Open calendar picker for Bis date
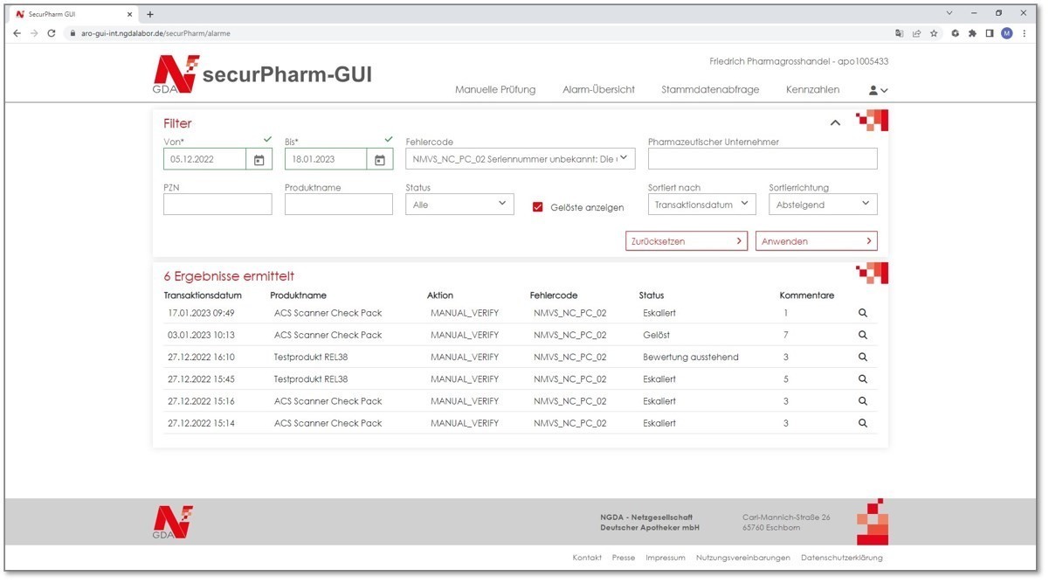 pos(379,160)
